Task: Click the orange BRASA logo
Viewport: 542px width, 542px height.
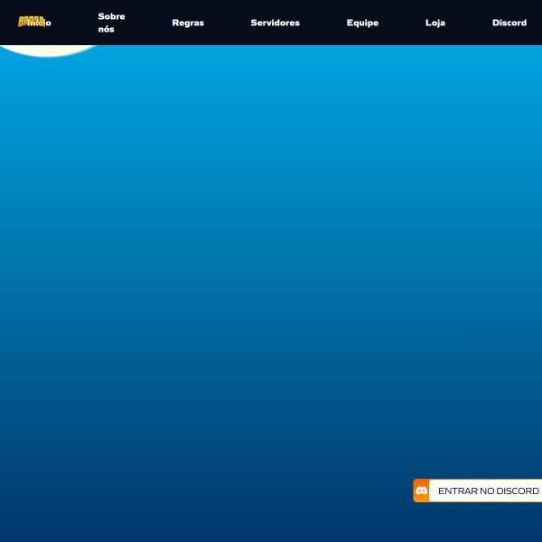Action: [31, 22]
